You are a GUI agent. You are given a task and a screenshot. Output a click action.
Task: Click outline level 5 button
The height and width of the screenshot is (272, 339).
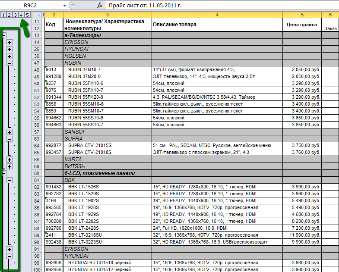point(27,15)
